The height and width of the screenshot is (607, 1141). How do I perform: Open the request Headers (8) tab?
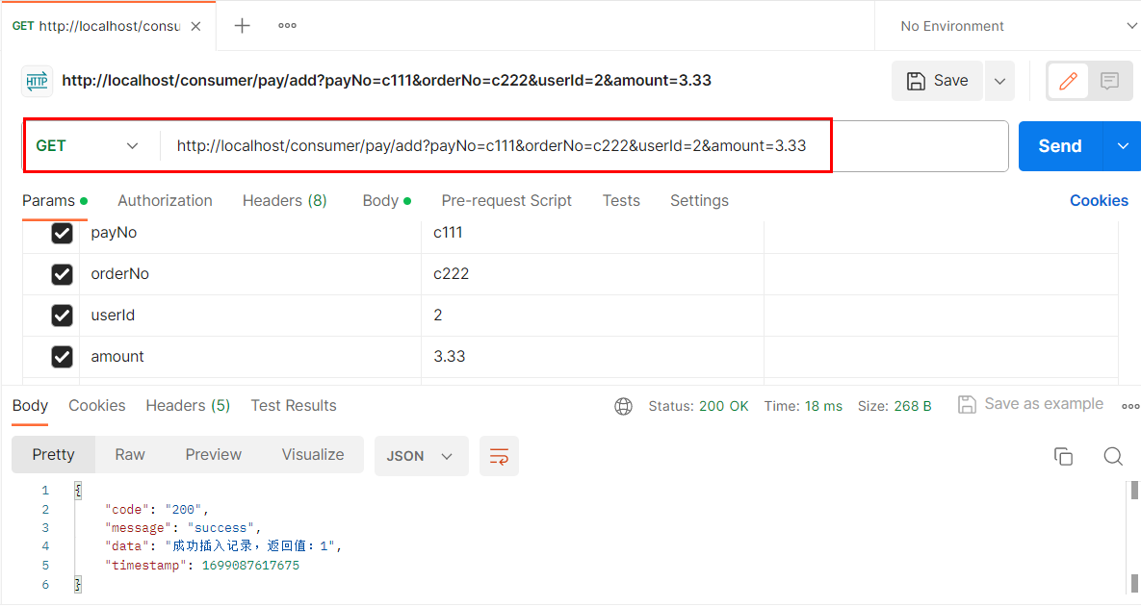pyautogui.click(x=284, y=201)
